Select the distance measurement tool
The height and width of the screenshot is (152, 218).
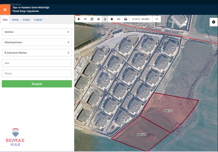[x=119, y=19]
